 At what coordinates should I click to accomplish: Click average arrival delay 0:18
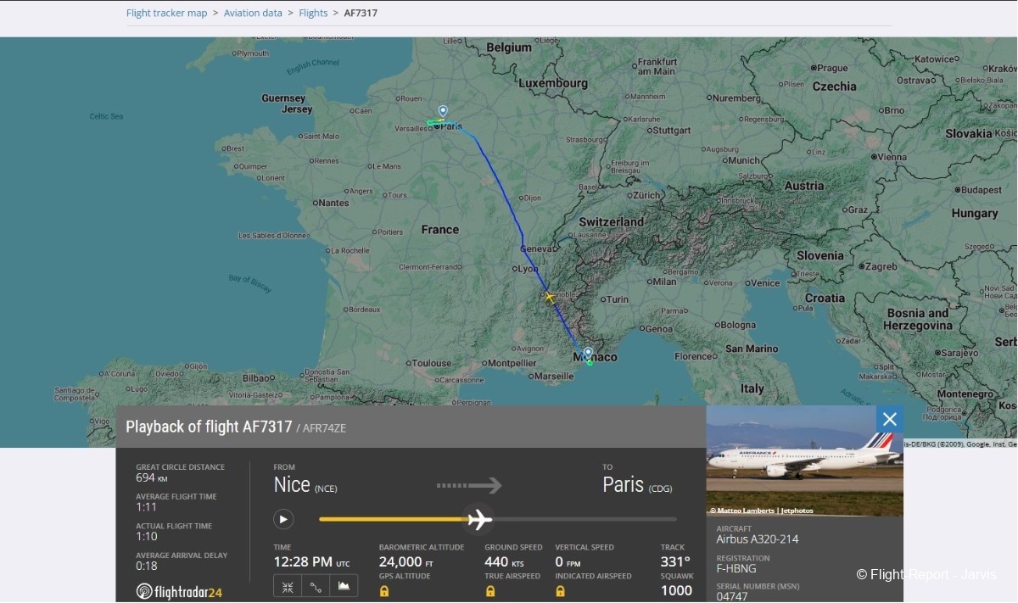(146, 567)
